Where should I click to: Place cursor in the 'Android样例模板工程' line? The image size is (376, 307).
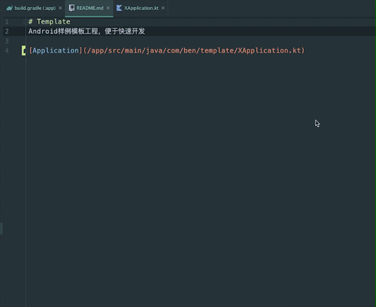(87, 31)
